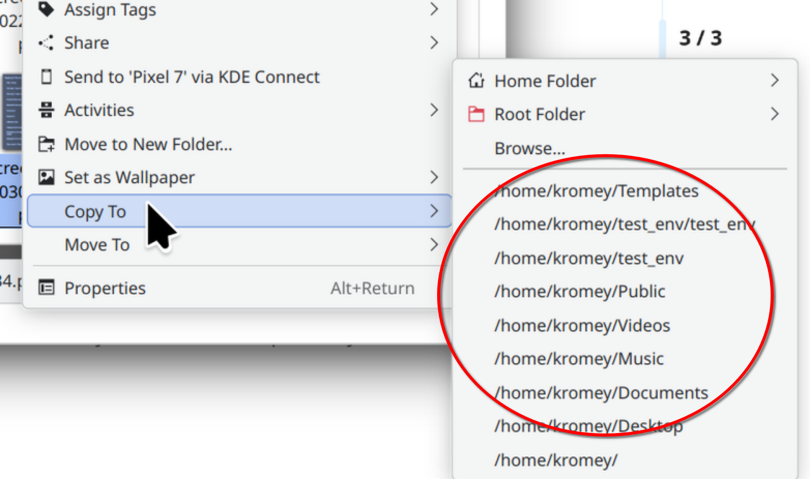Select the Copy To menu entry

point(239,211)
